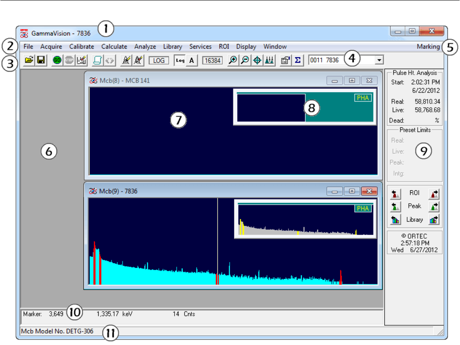Open the Services menu

(x=200, y=47)
